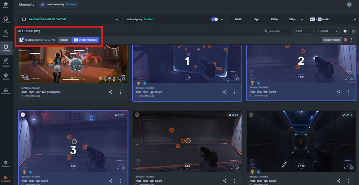Image resolution: width=359 pixels, height=185 pixels.
Task: Select the 3D Aim Trainer section
Action: tap(6, 62)
